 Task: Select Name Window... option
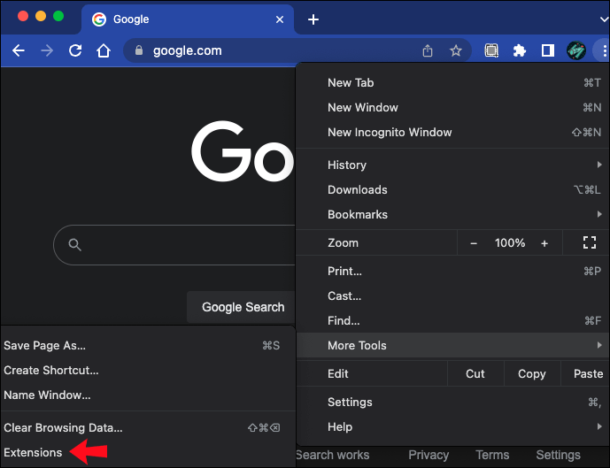[x=148, y=395]
